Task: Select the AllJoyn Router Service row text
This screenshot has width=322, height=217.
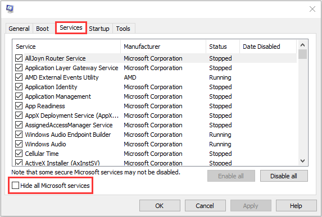Action: coord(55,58)
